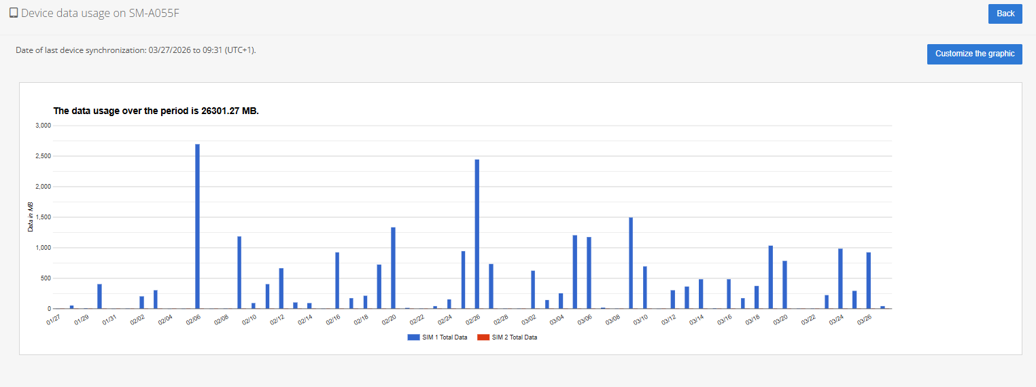1036x387 pixels.
Task: Click the 1,500 MB bar after 03/08
Action: pos(631,263)
